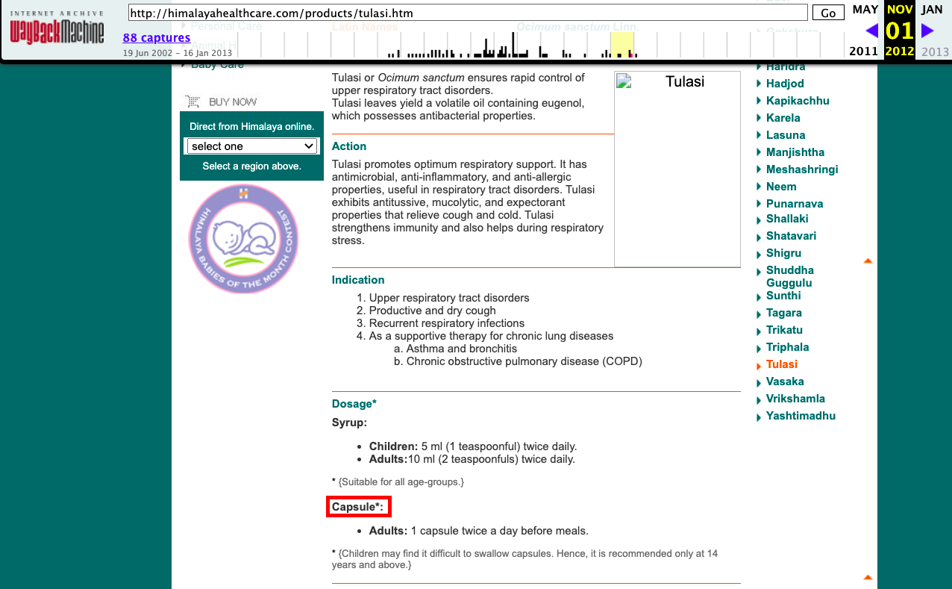Go to next capture month arrow
The width and height of the screenshot is (952, 589).
(x=927, y=31)
